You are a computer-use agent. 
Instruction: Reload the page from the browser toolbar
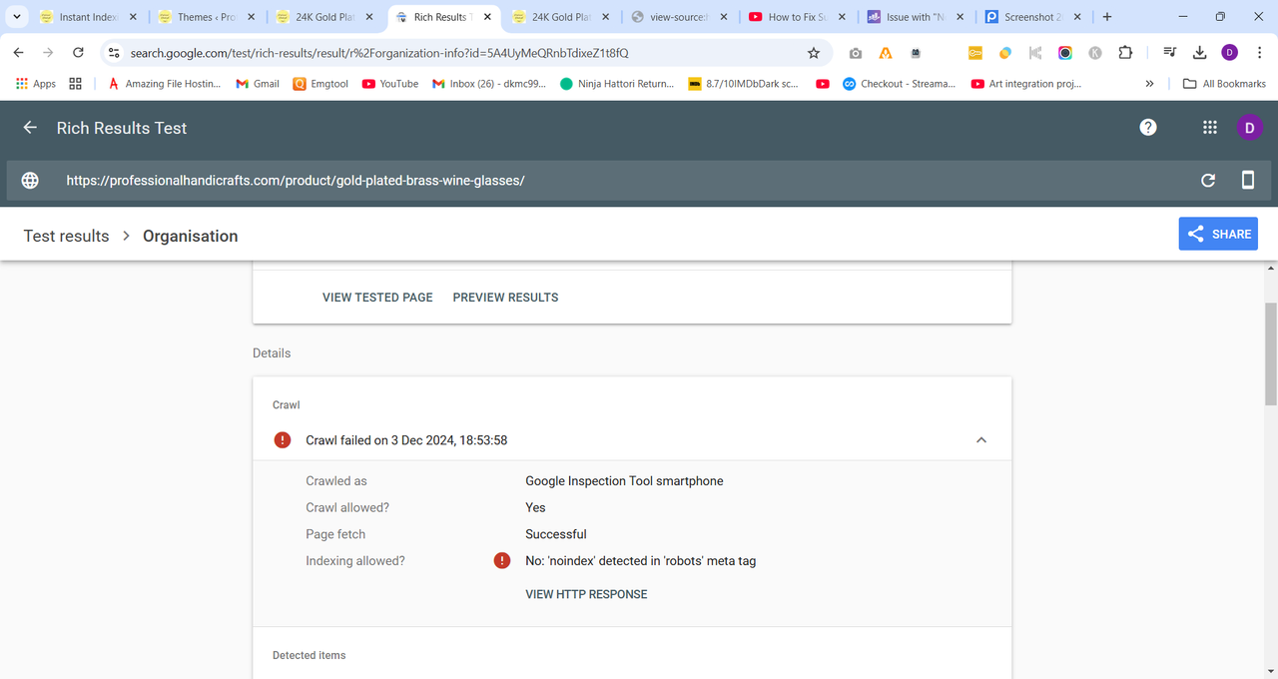(78, 53)
